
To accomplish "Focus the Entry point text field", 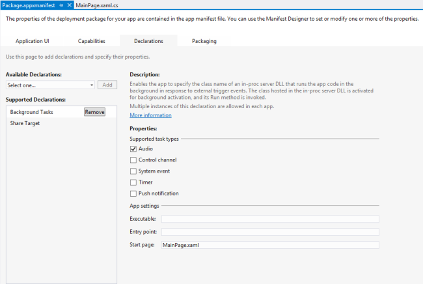I will pyautogui.click(x=269, y=232).
